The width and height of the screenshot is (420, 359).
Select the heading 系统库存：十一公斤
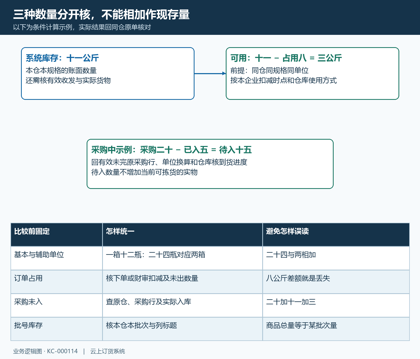click(x=62, y=58)
